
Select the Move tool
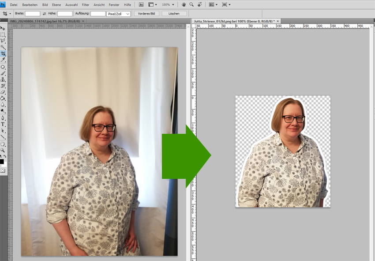3,28
